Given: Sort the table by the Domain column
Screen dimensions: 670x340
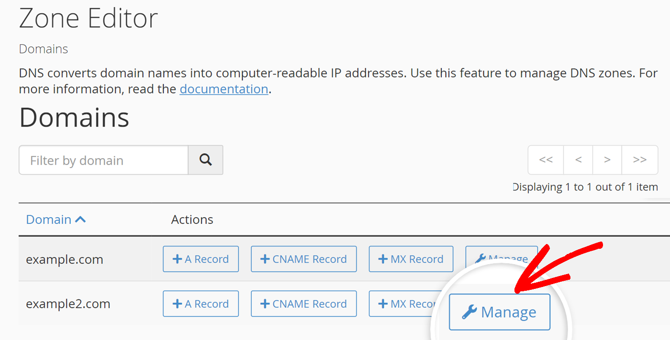Looking at the screenshot, I should 49,219.
